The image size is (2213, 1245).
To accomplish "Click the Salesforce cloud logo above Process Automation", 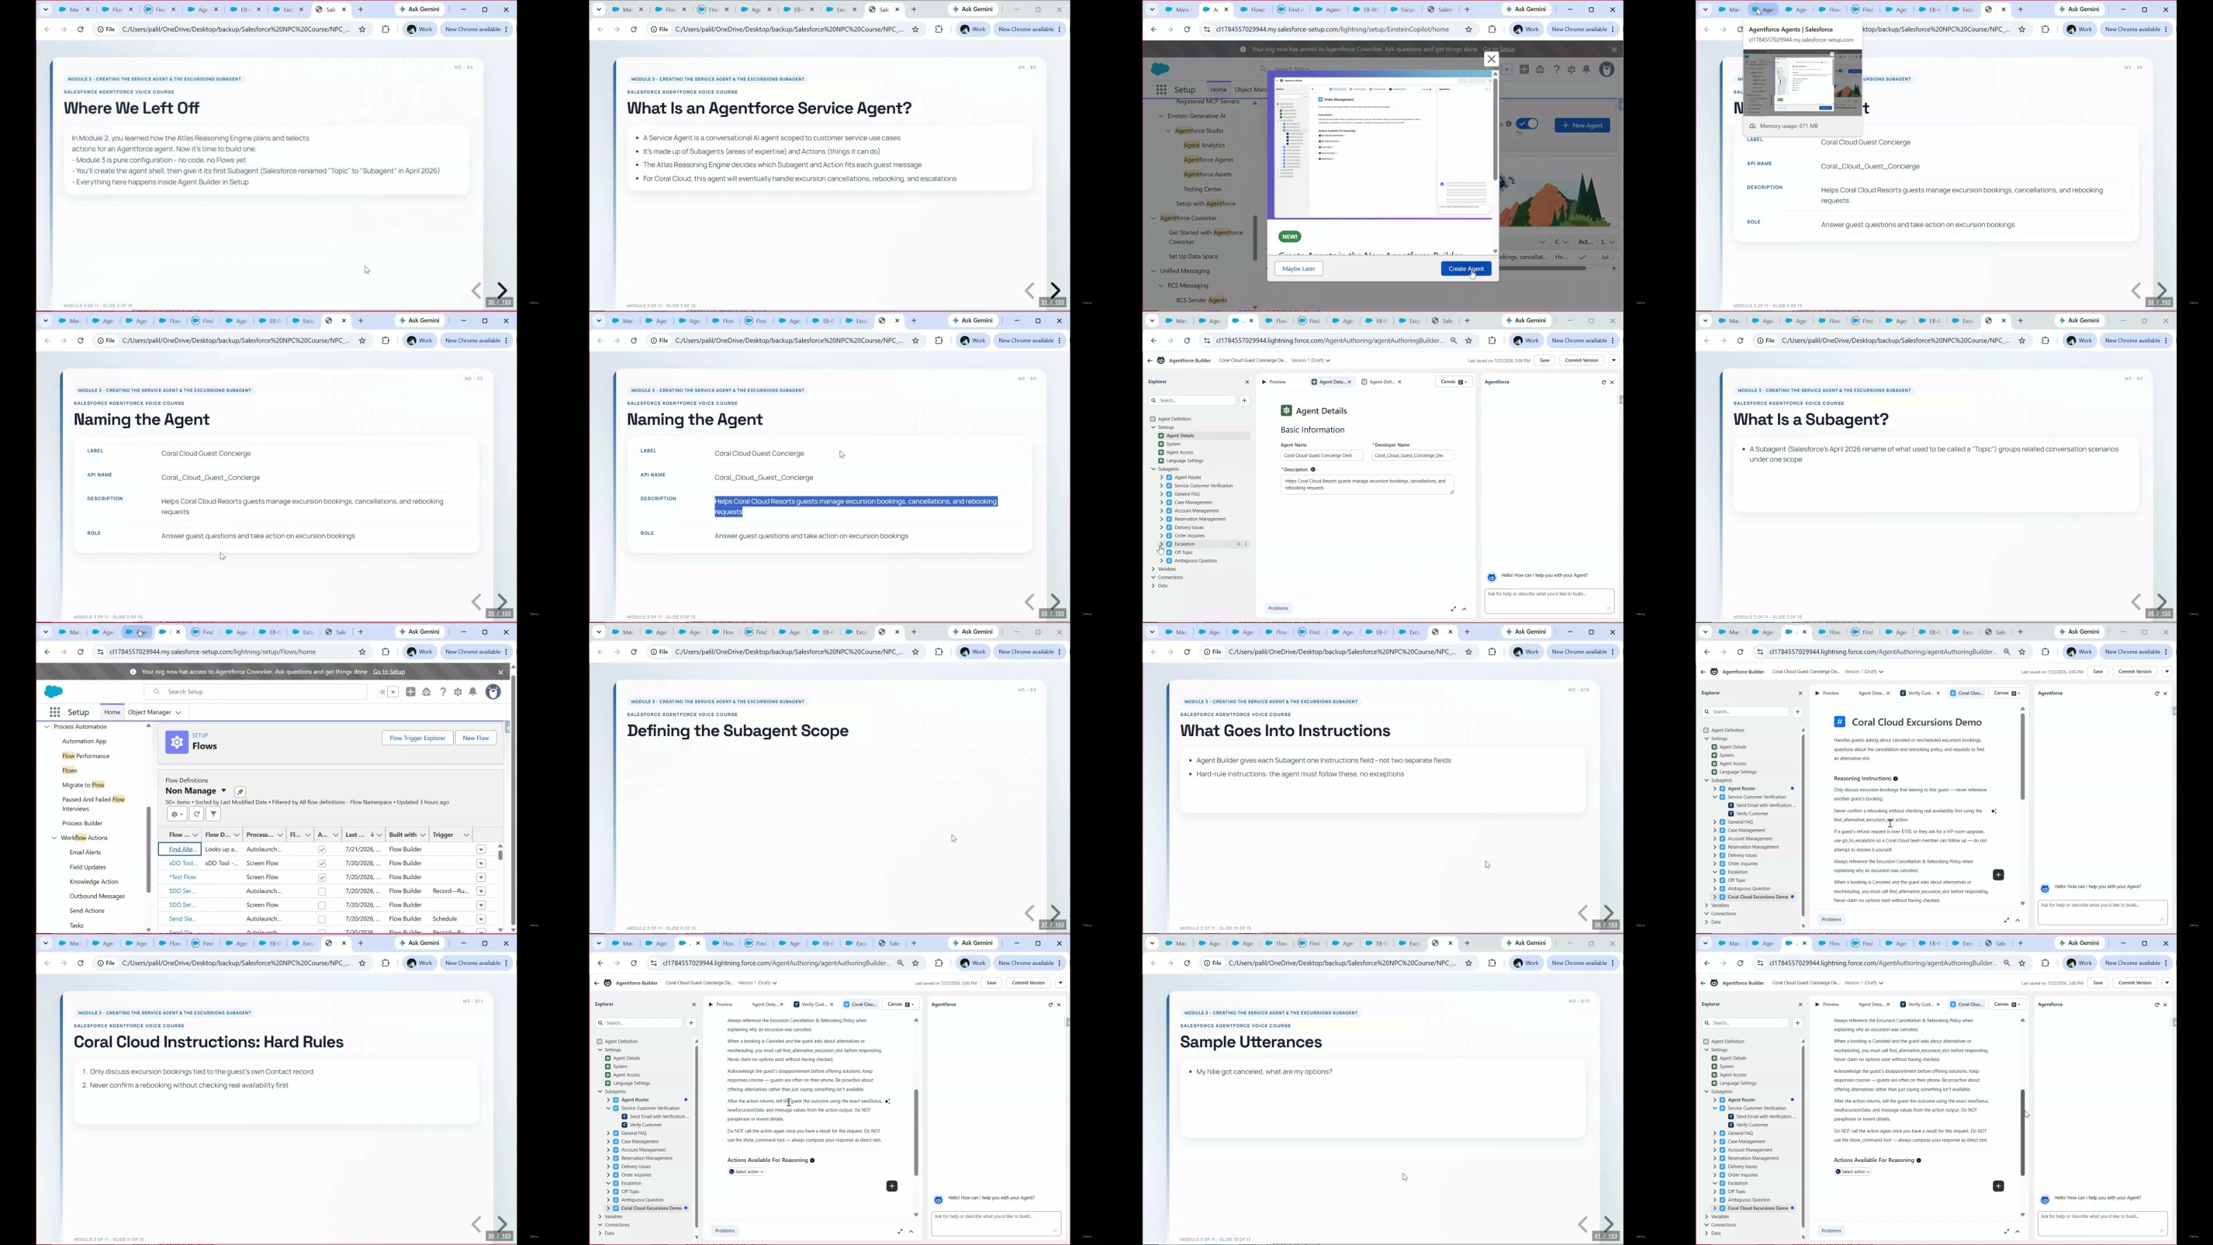I will [53, 692].
